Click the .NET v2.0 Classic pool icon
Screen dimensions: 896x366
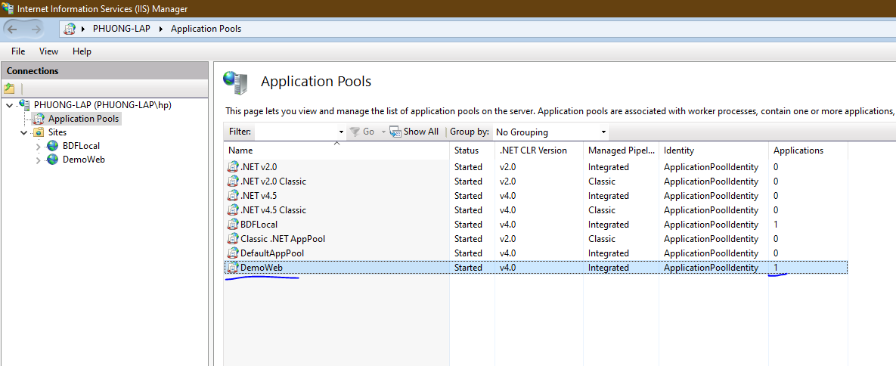click(x=233, y=181)
